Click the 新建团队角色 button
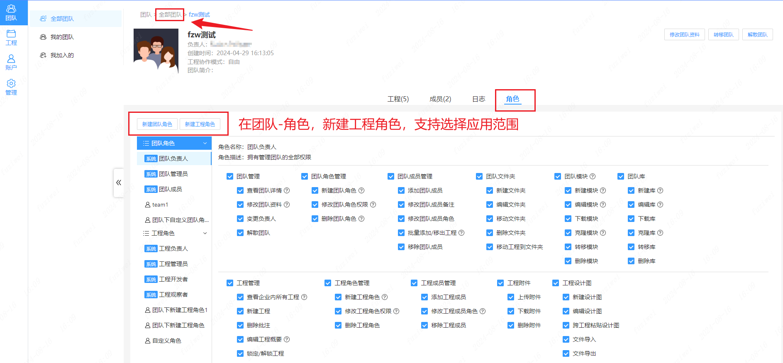 click(x=157, y=124)
